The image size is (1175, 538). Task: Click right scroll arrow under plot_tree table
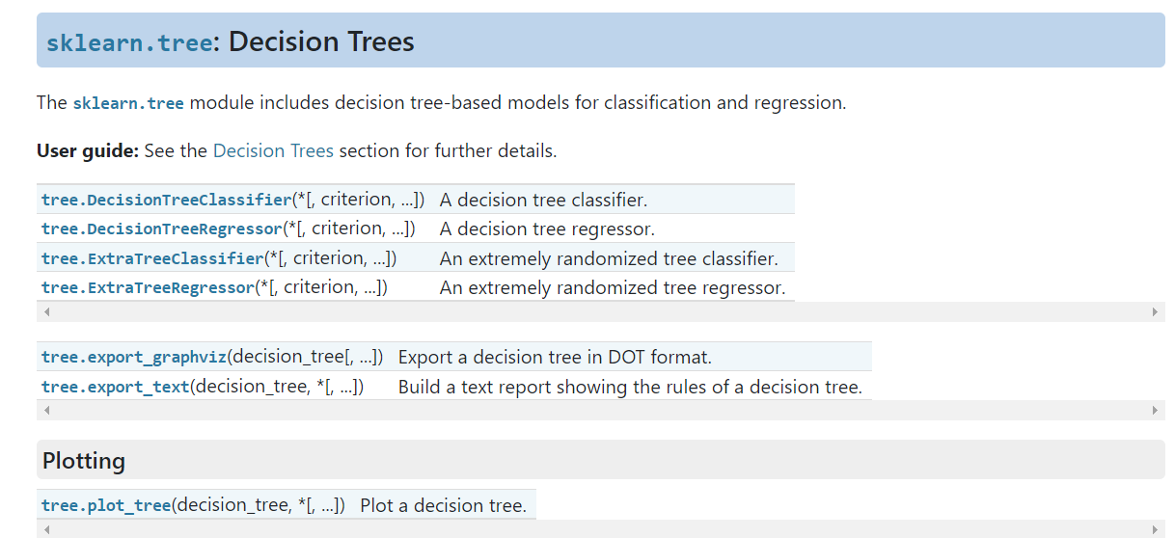pyautogui.click(x=1155, y=529)
